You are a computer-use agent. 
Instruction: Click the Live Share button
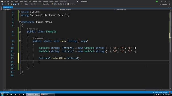click(163, 4)
